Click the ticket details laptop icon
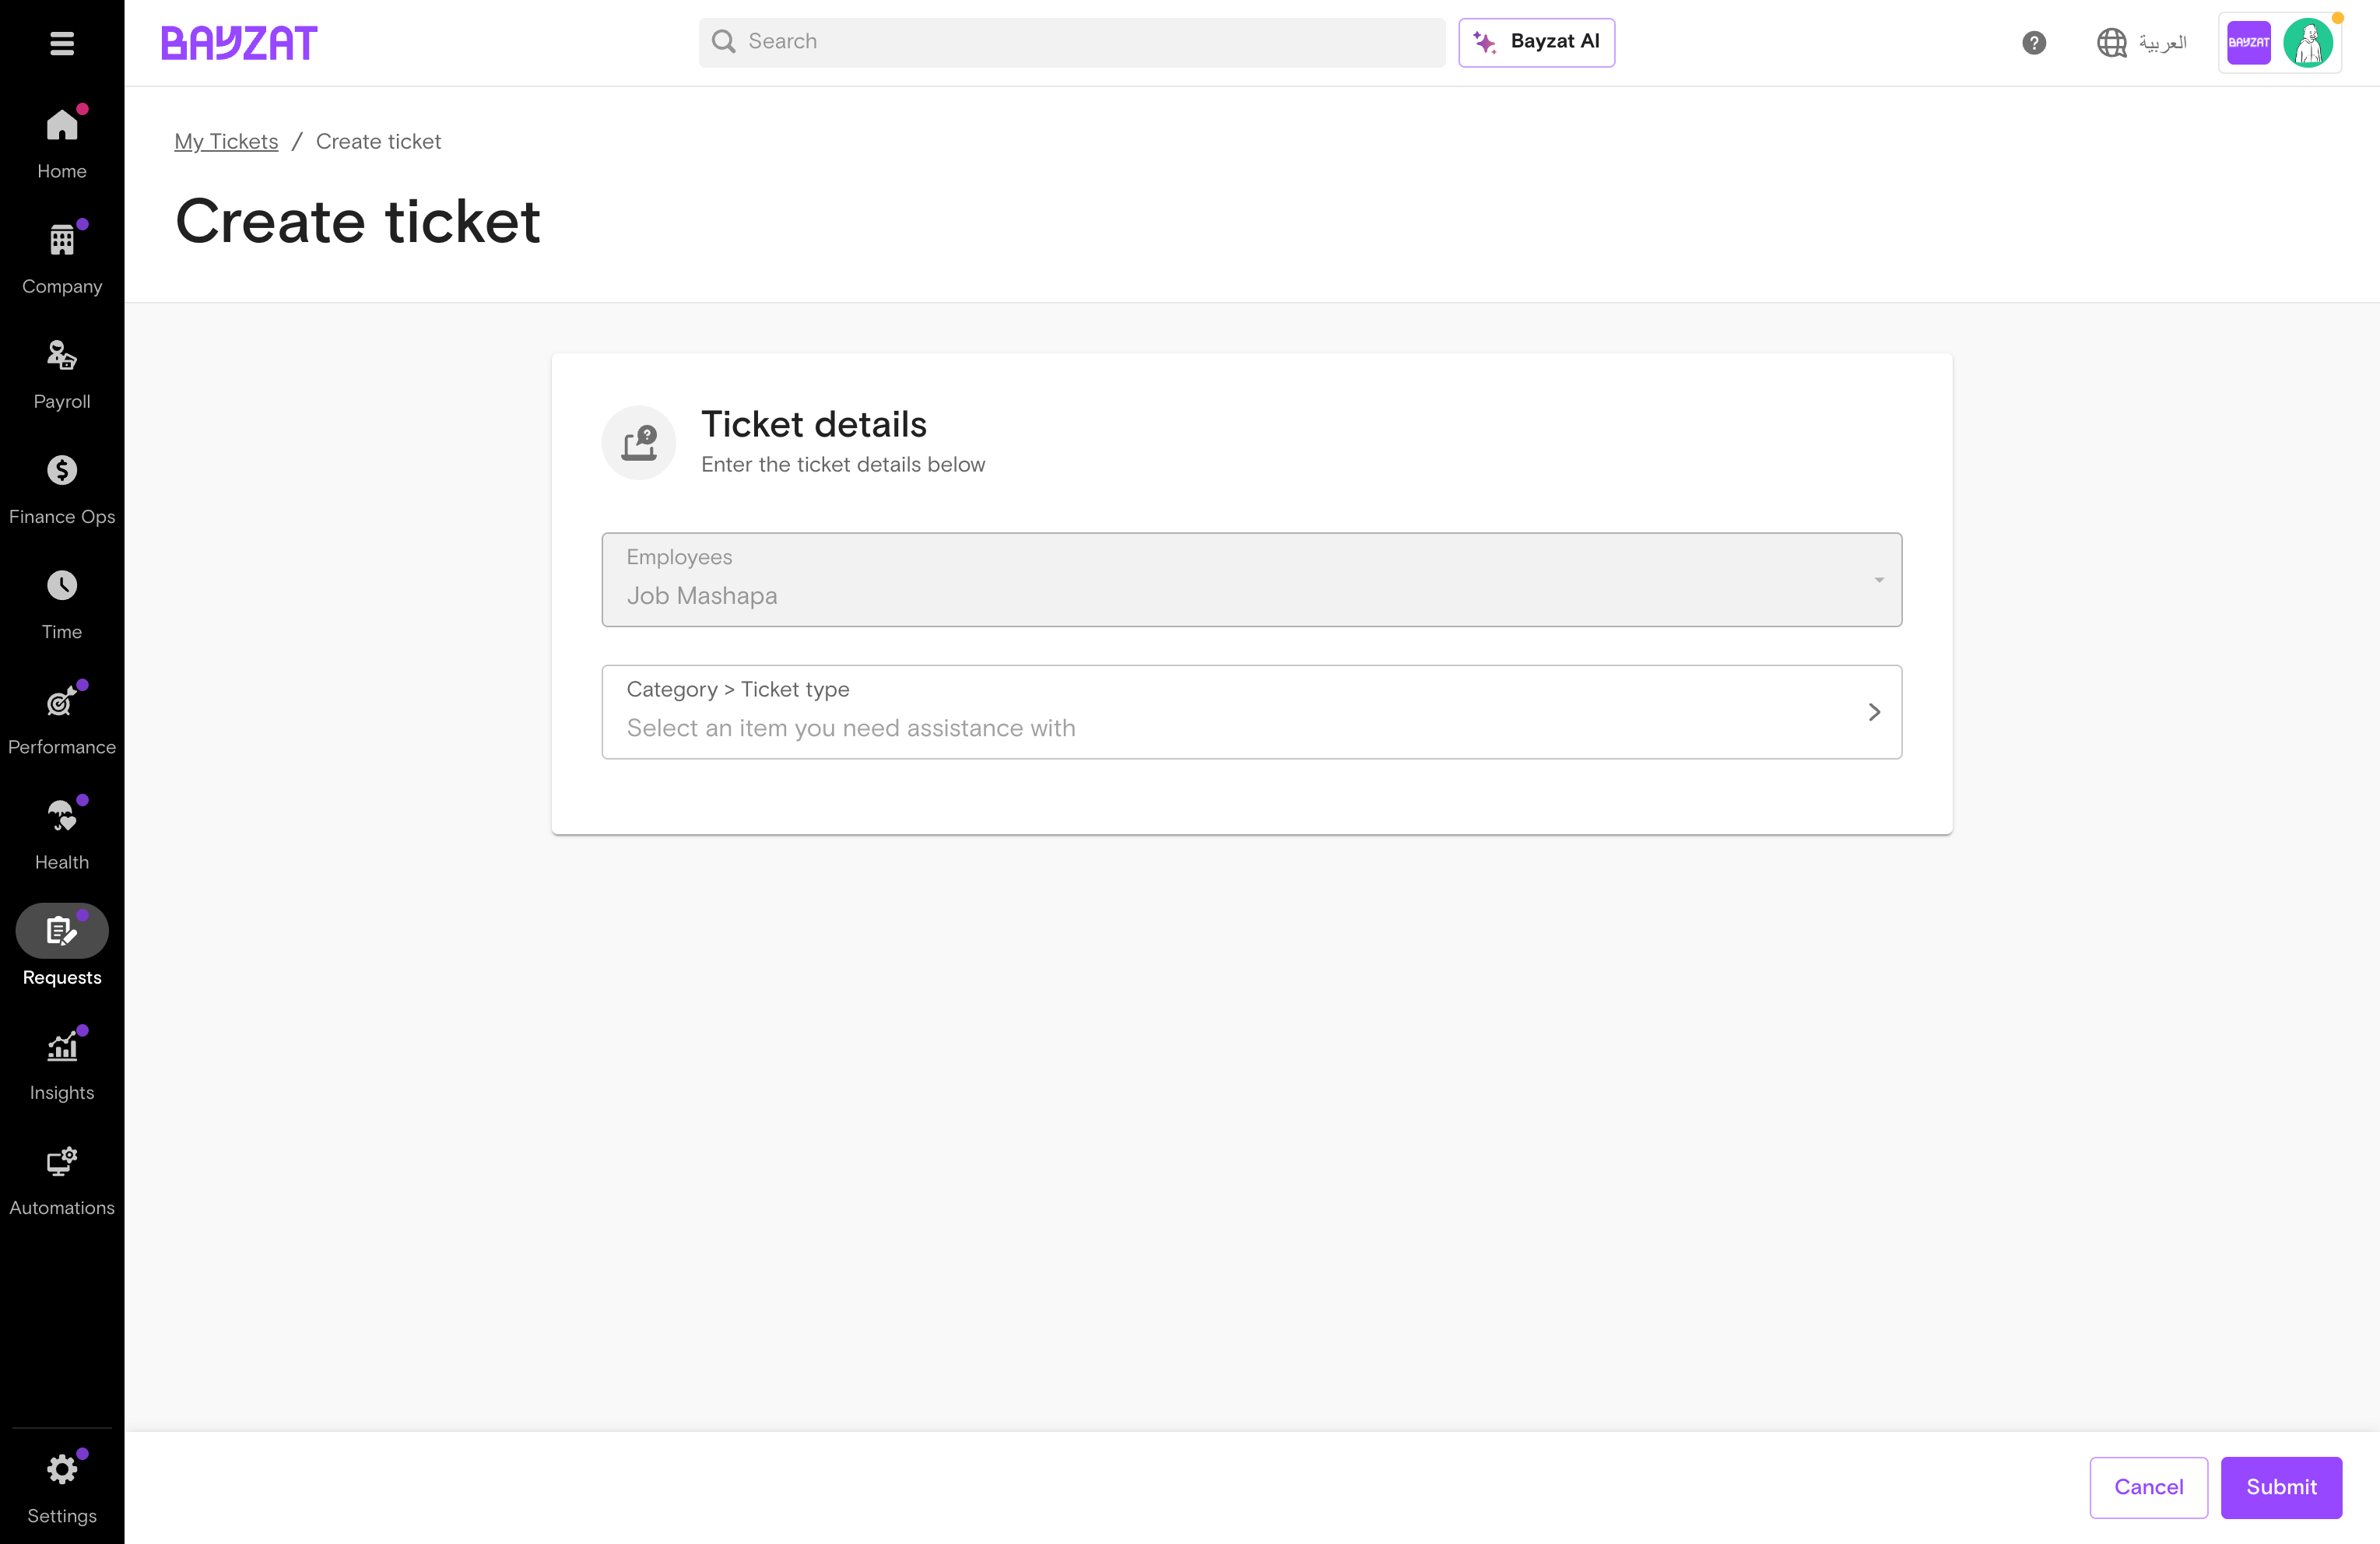Image resolution: width=2380 pixels, height=1544 pixels. 639,442
